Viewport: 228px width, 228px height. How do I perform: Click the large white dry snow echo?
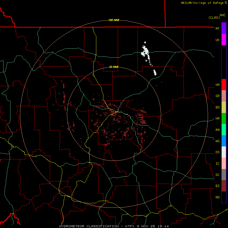(145, 51)
